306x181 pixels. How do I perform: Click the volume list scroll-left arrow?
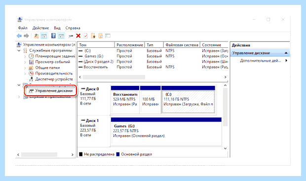(x=80, y=77)
